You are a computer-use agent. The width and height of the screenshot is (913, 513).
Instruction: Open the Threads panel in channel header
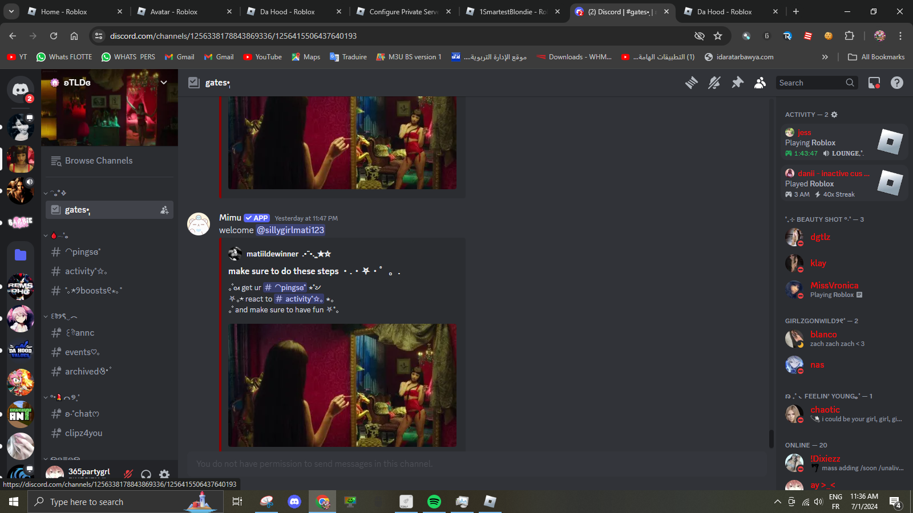pyautogui.click(x=692, y=83)
